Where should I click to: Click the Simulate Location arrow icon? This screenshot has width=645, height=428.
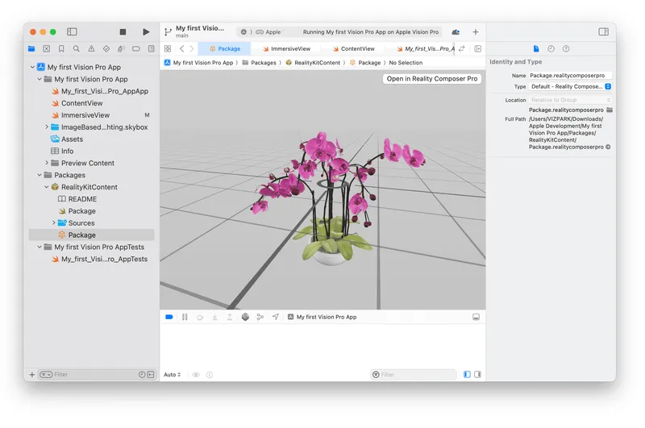275,318
